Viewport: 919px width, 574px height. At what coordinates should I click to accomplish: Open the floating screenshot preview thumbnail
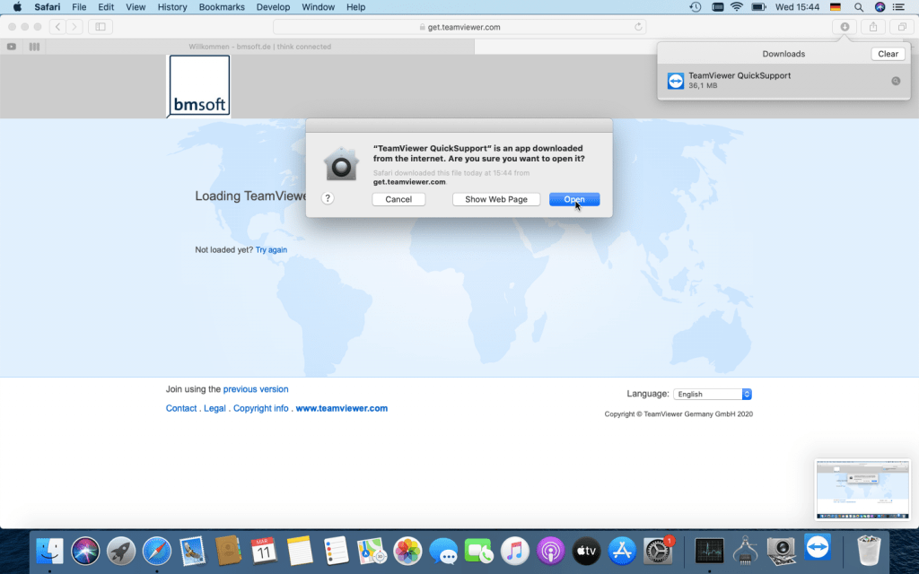(x=862, y=489)
